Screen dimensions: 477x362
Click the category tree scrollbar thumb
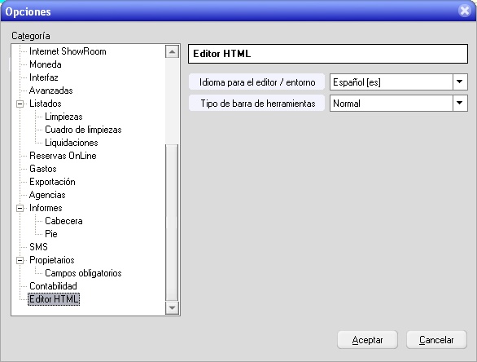click(172, 223)
